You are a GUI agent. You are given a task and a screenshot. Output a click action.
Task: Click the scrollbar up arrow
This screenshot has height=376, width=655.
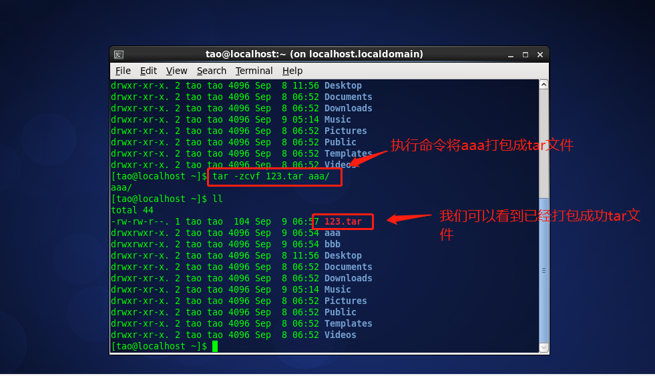click(x=543, y=85)
